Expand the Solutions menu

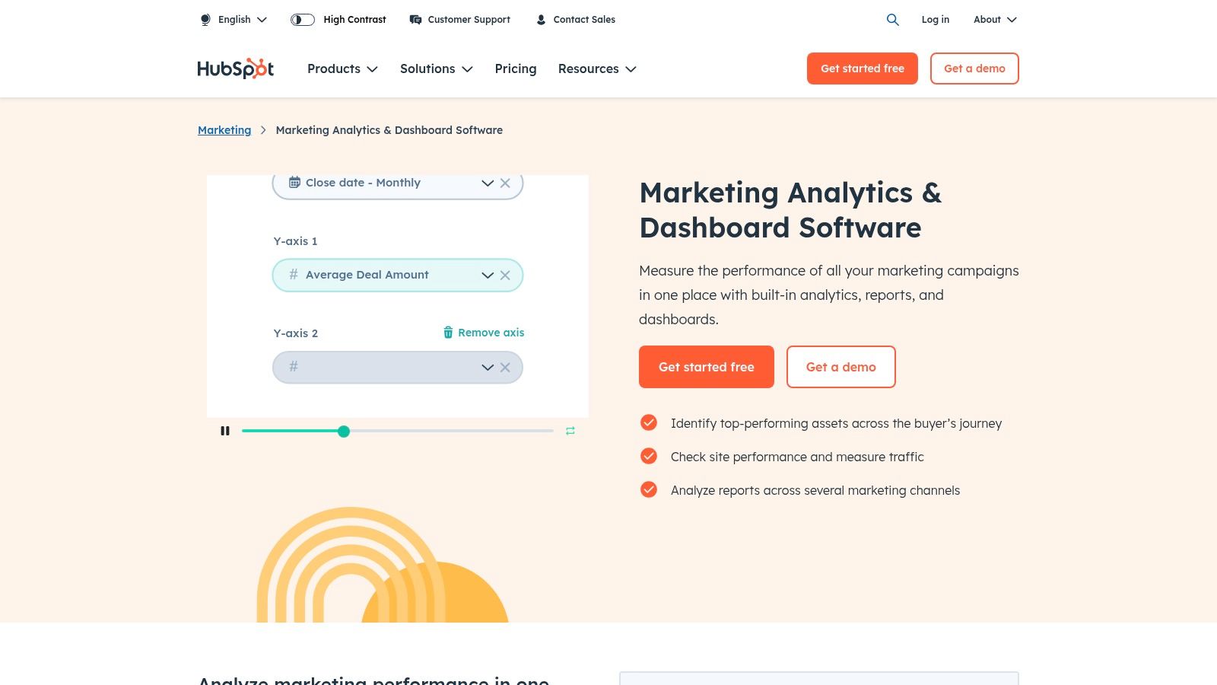coord(437,68)
